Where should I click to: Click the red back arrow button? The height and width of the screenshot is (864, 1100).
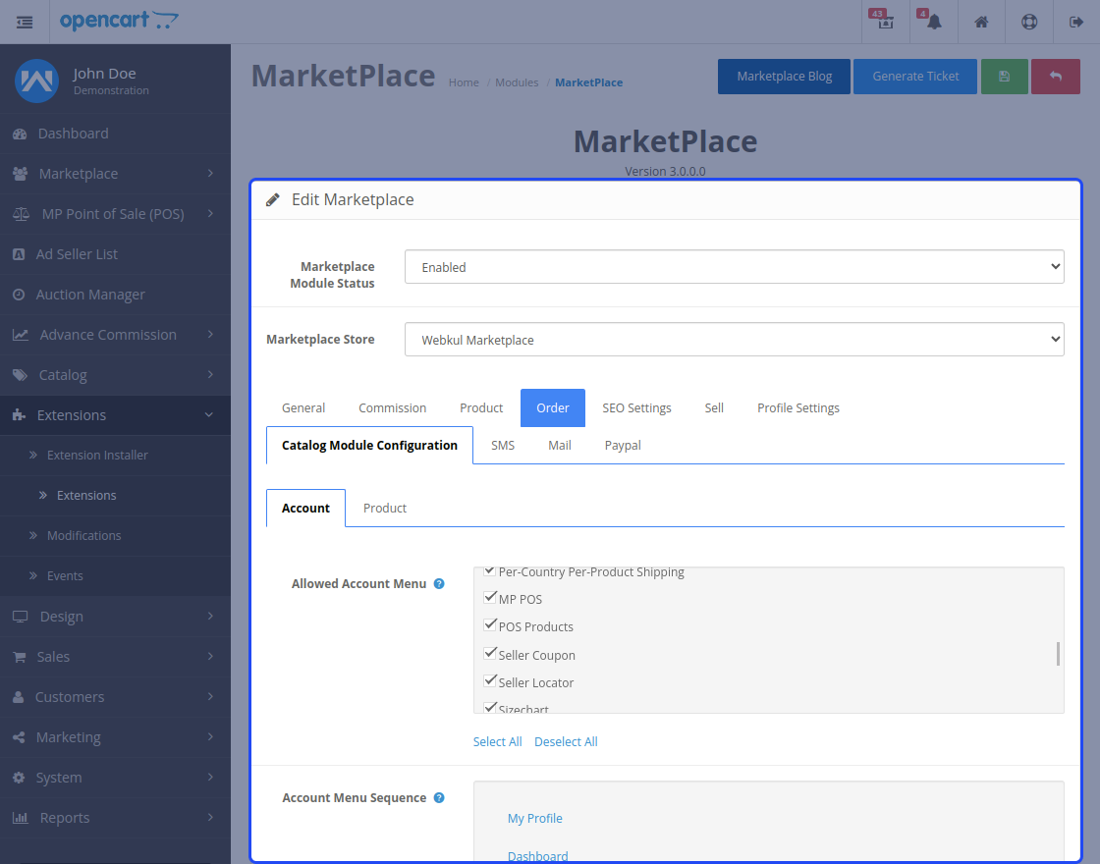(x=1055, y=77)
